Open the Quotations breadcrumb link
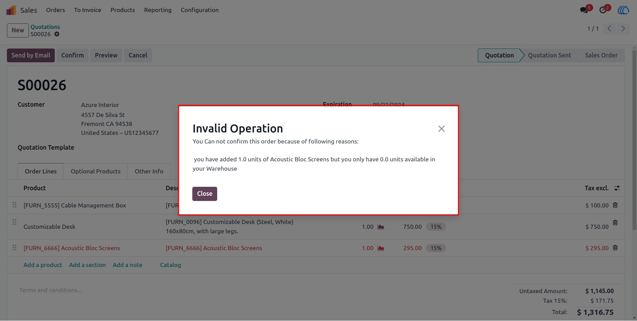This screenshot has height=321, width=637. [x=45, y=27]
